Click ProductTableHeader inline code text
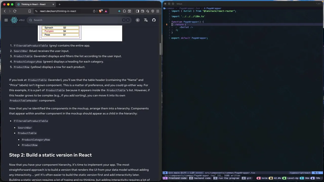The width and height of the screenshot is (324, 182). point(24,101)
